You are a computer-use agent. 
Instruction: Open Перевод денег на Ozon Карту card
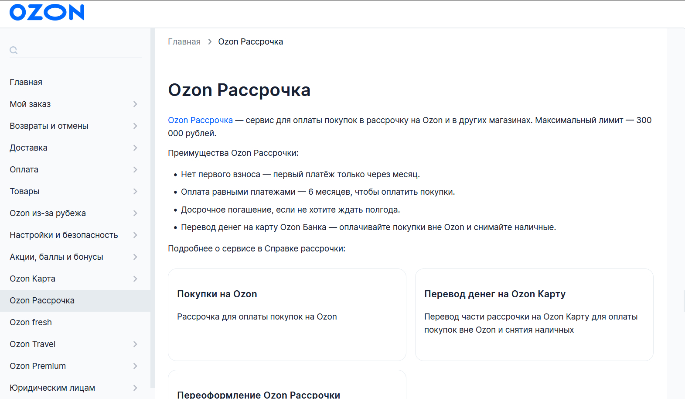(534, 314)
